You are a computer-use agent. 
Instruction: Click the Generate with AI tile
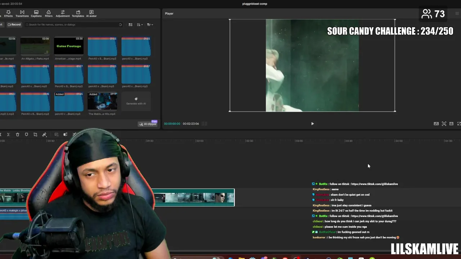(x=136, y=101)
